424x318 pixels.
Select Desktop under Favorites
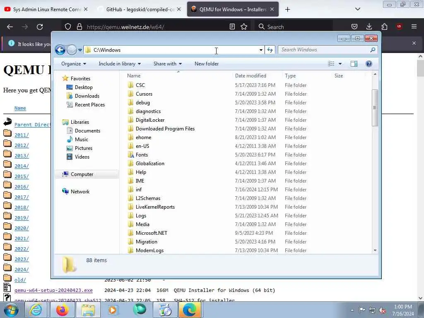pos(84,87)
